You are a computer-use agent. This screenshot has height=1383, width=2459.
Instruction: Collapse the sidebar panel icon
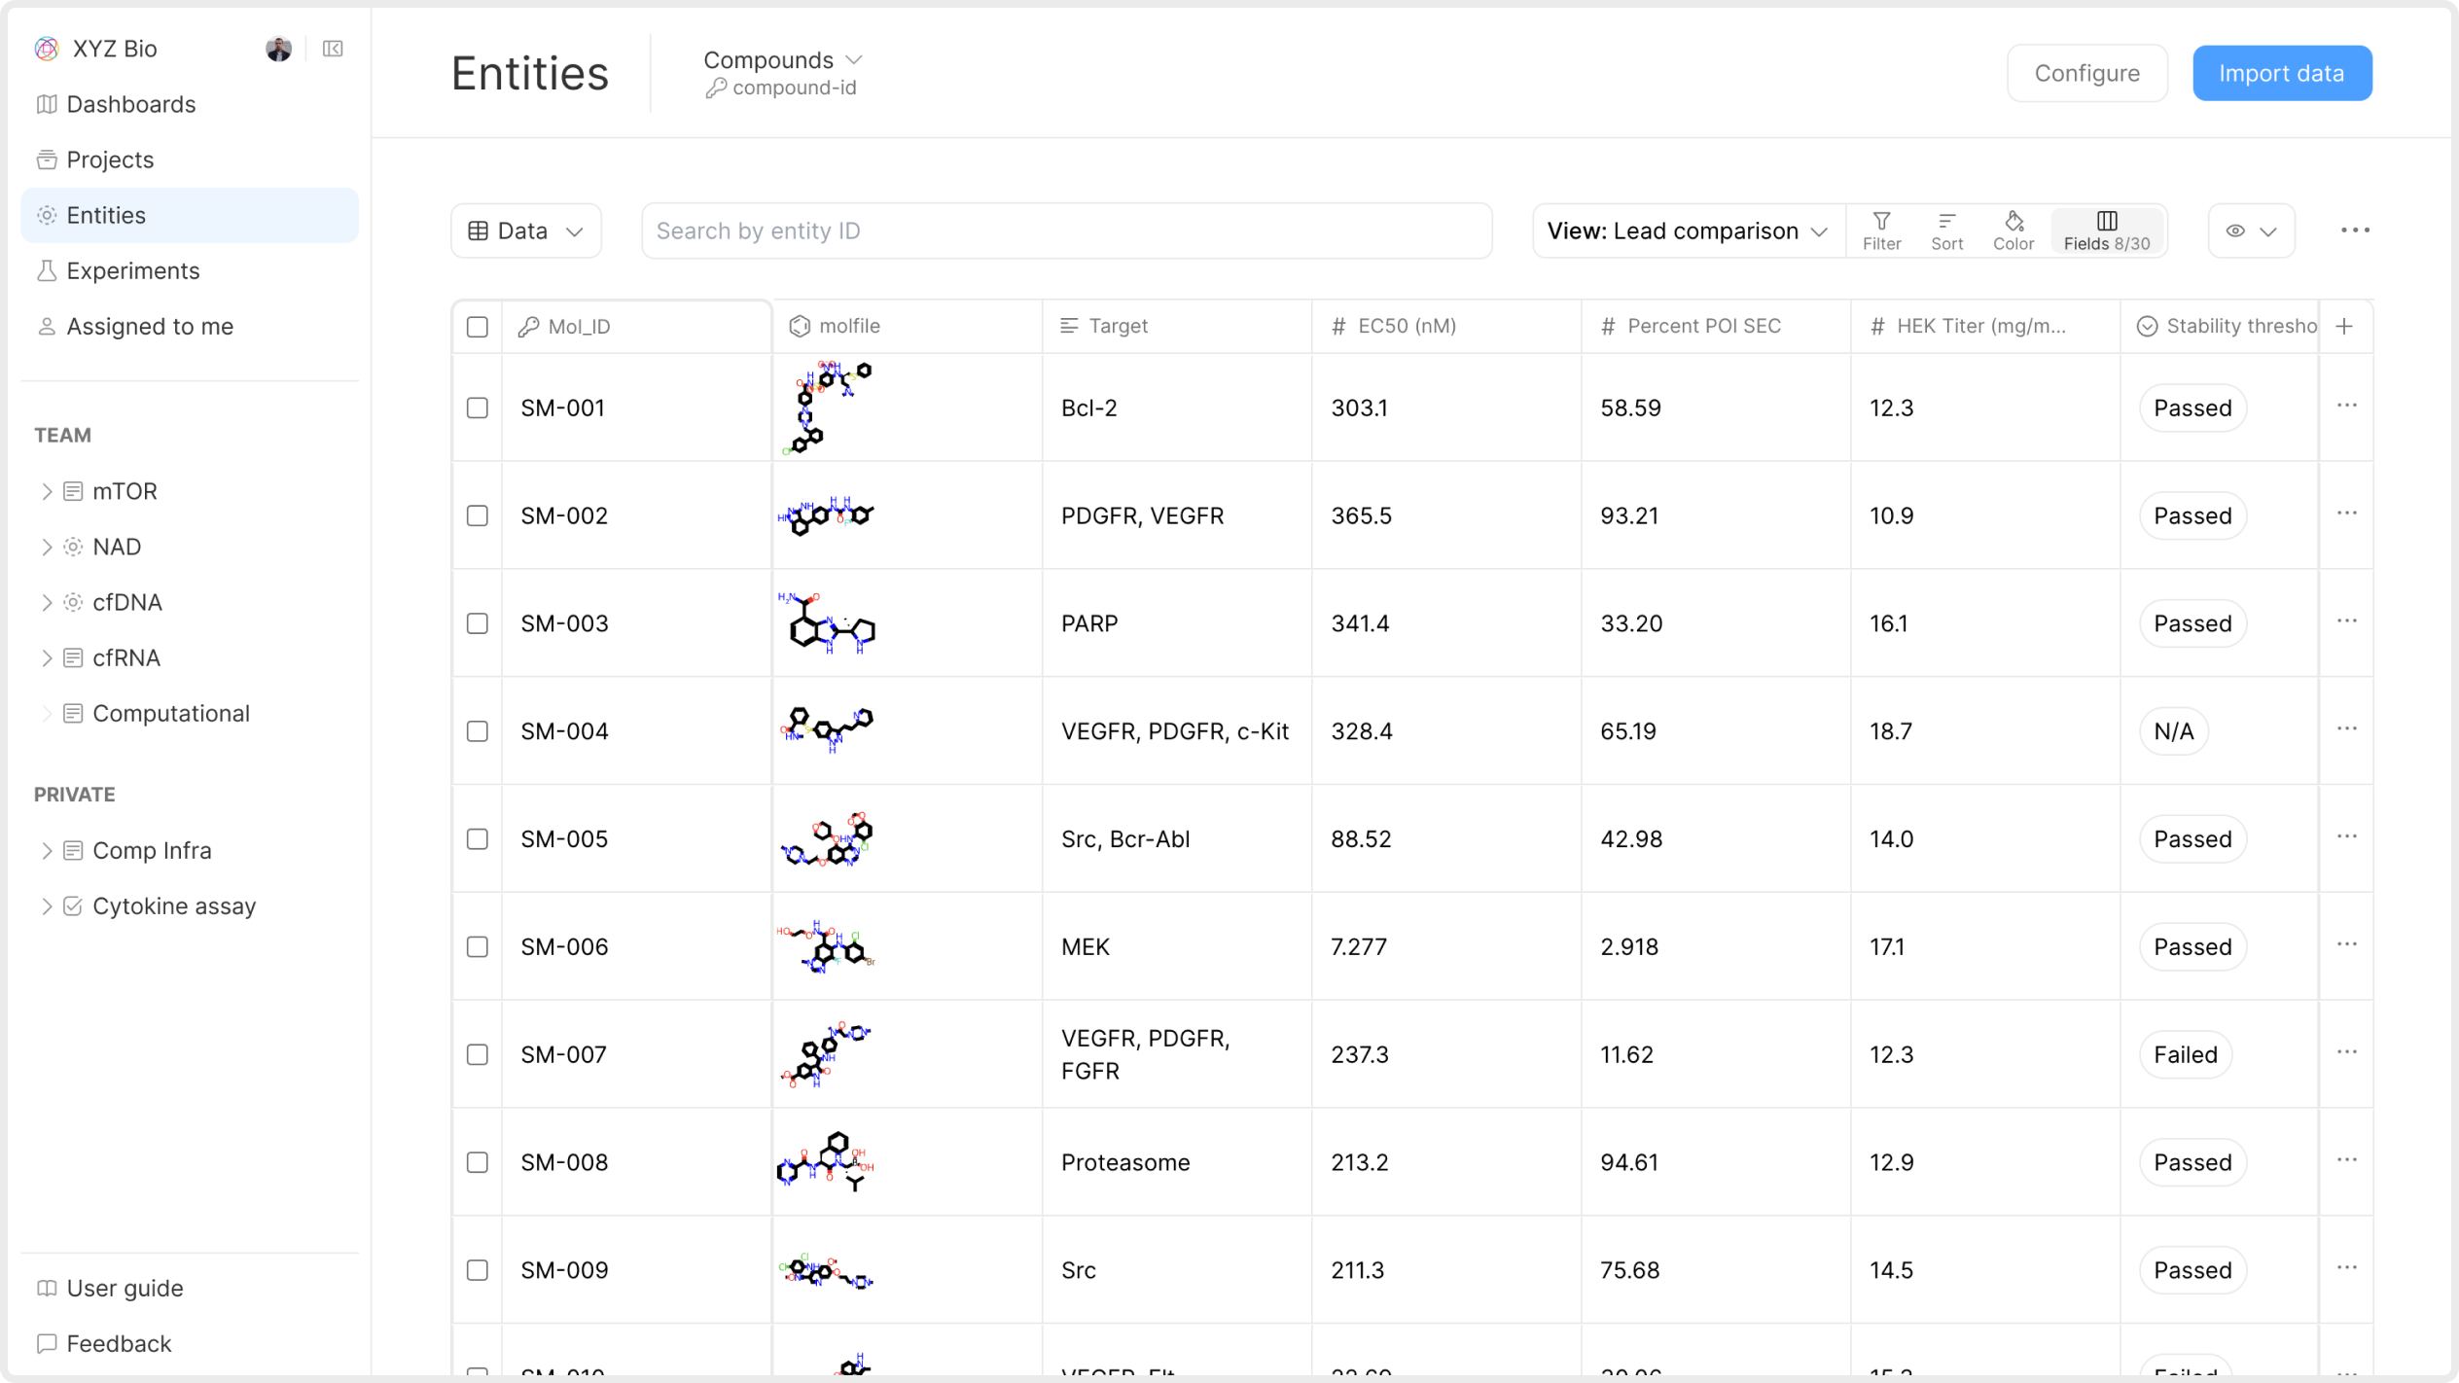coord(333,49)
